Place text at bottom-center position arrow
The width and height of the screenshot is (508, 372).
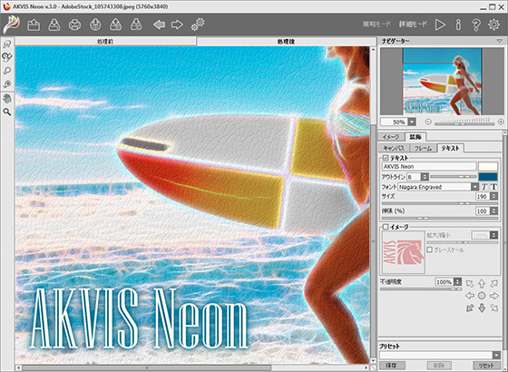tap(482, 308)
